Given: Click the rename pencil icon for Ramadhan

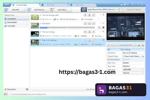Looking at the screenshot, I should pyautogui.click(x=40, y=23).
